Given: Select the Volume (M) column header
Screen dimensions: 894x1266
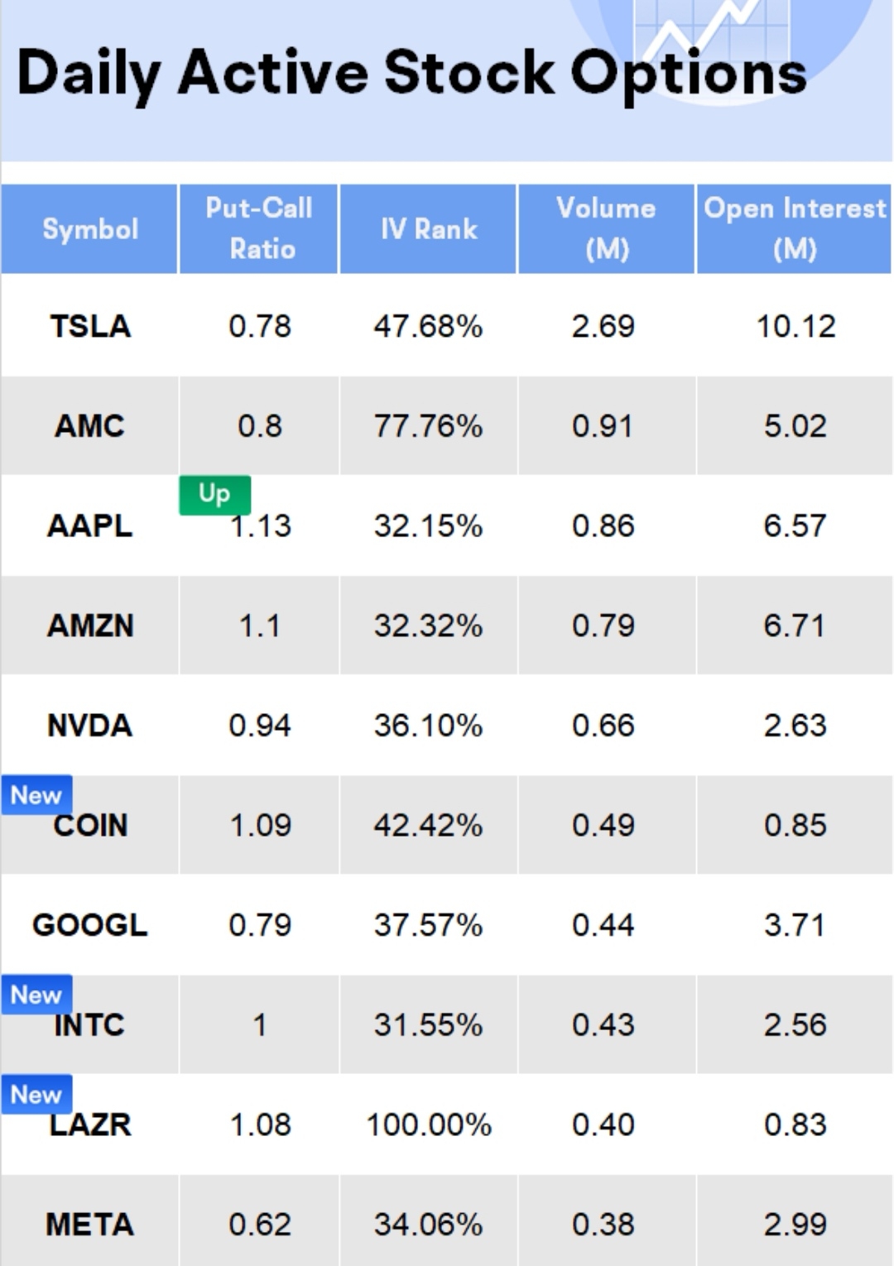Looking at the screenshot, I should pos(606,228).
